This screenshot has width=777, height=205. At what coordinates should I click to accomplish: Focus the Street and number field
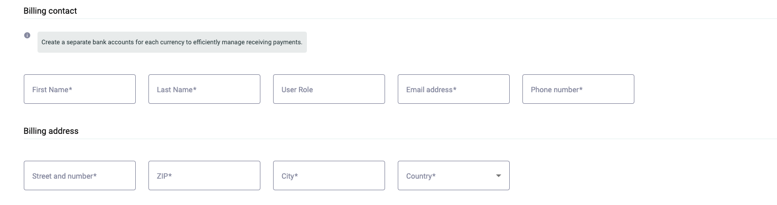(80, 175)
